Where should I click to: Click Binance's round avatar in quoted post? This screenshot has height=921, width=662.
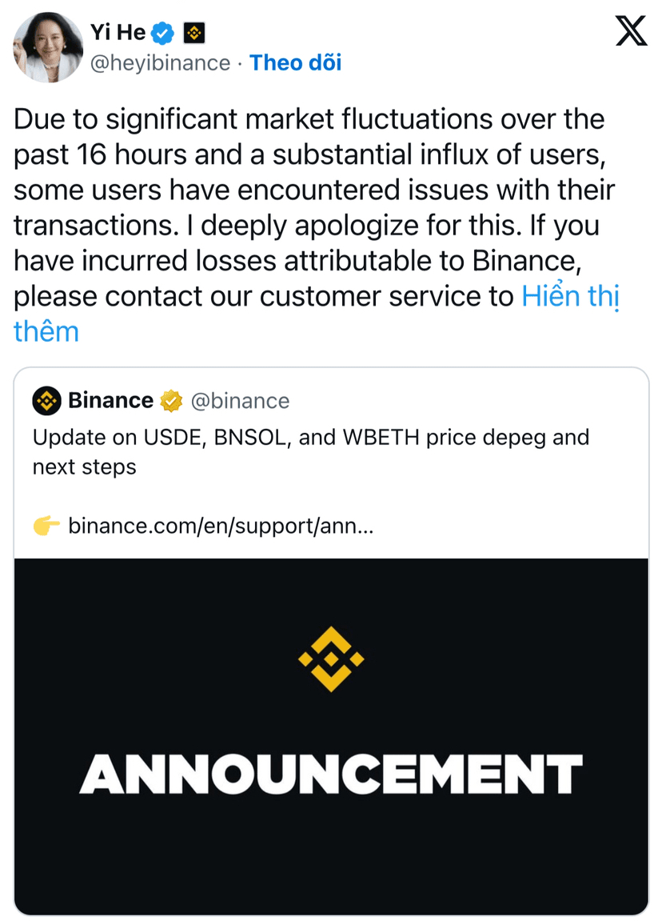(x=46, y=401)
